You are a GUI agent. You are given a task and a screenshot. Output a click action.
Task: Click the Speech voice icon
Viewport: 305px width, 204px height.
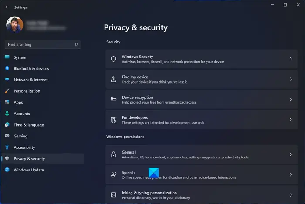point(113,175)
